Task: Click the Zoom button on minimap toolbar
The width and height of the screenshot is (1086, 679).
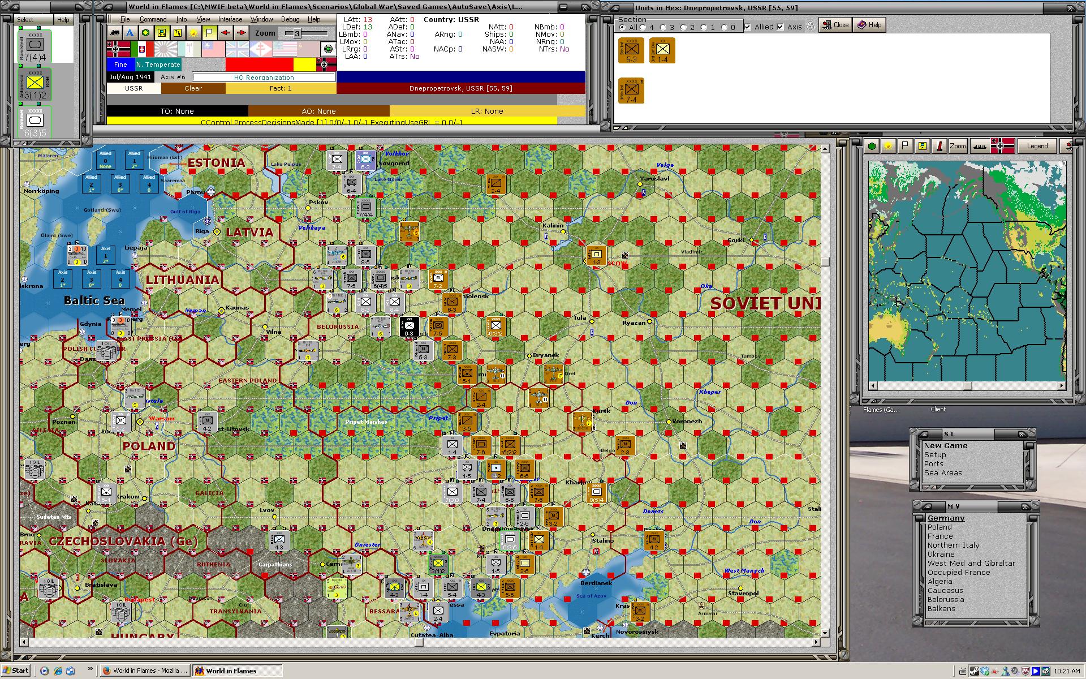Action: [958, 146]
